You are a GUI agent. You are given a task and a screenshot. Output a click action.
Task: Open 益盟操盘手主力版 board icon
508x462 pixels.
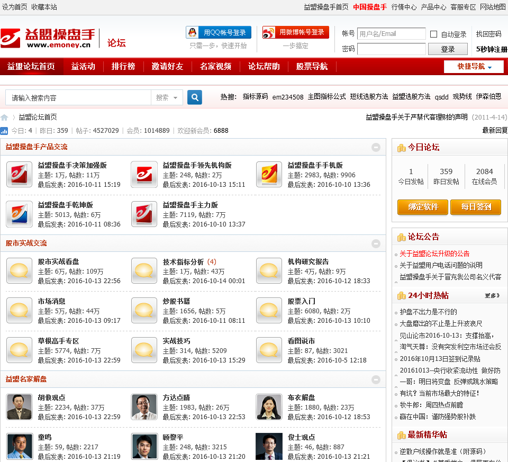coord(144,214)
